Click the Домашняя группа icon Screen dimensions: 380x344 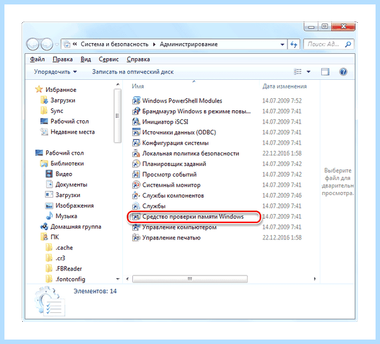tap(44, 227)
